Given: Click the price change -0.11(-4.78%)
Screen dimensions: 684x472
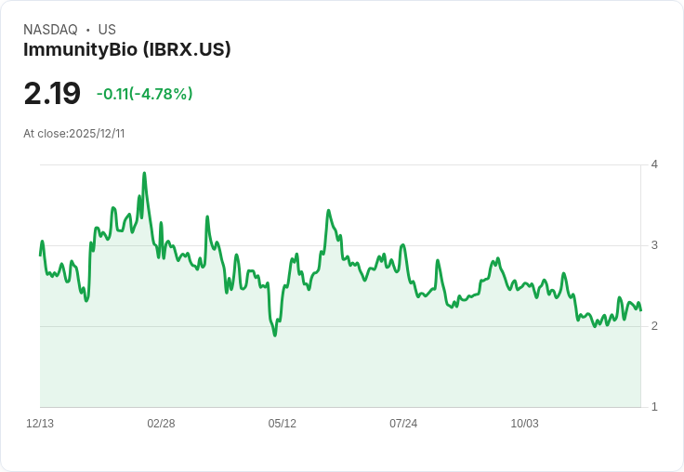Looking at the screenshot, I should tap(144, 94).
